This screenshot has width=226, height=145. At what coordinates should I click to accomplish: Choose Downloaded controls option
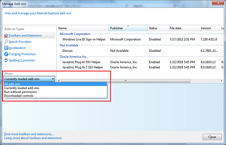click(55, 96)
